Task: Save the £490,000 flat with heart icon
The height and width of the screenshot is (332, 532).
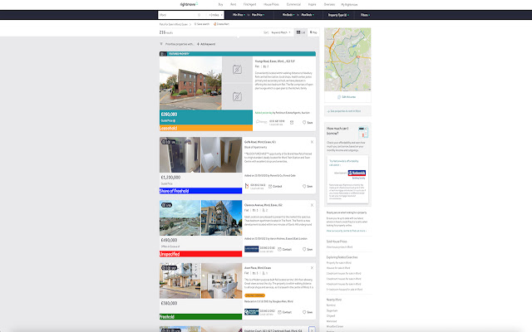Action: [x=308, y=249]
